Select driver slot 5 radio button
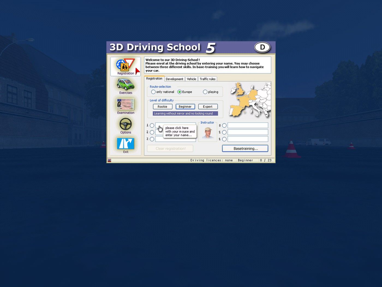 coord(224,132)
